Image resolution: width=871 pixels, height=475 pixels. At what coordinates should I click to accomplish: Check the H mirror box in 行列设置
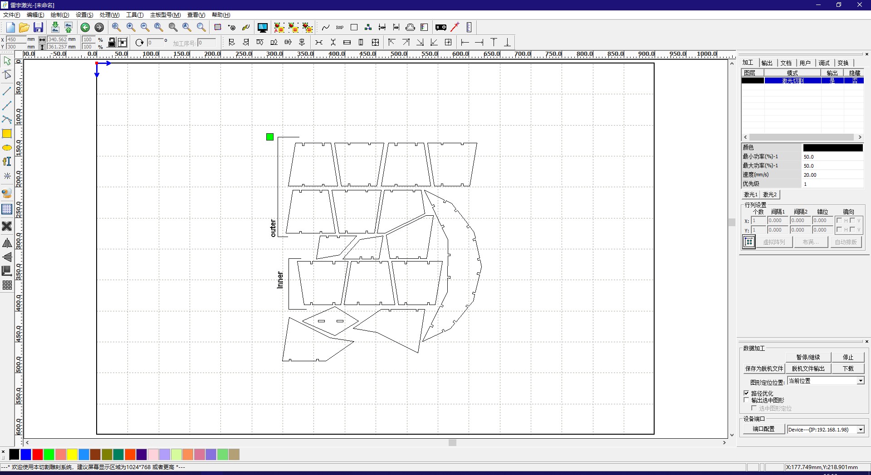840,220
